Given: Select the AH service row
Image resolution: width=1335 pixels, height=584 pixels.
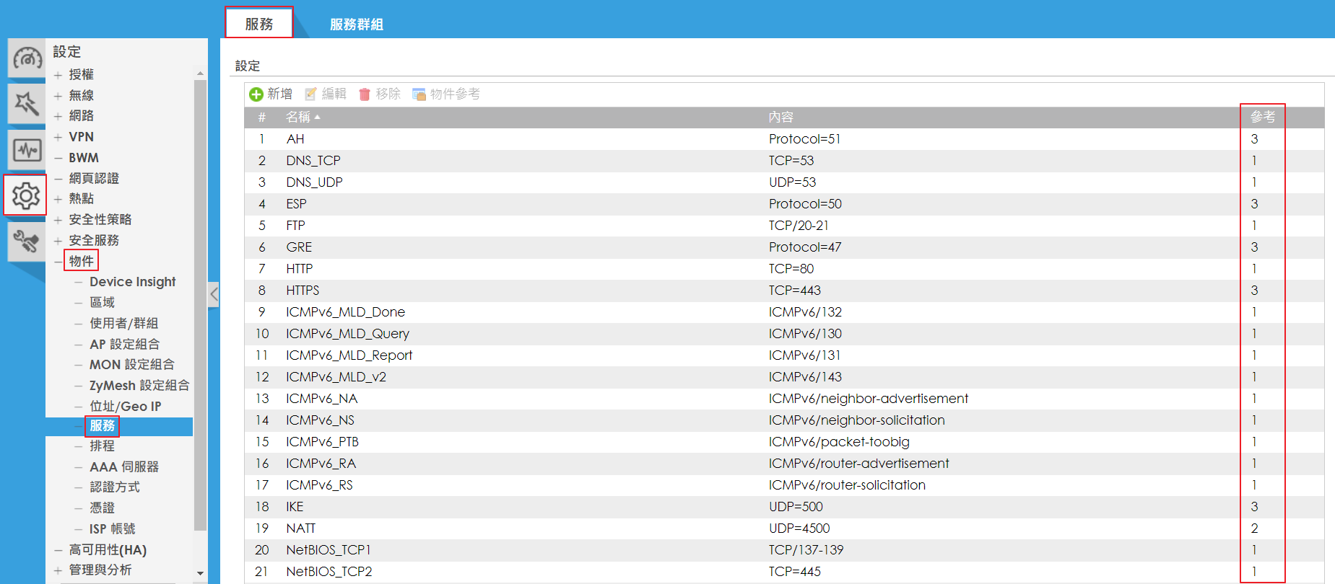Looking at the screenshot, I should tap(784, 139).
